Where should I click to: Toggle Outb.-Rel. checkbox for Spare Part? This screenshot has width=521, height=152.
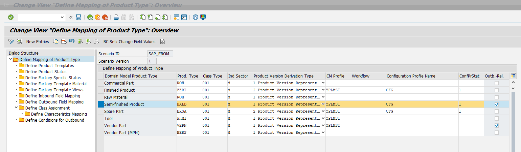click(497, 111)
